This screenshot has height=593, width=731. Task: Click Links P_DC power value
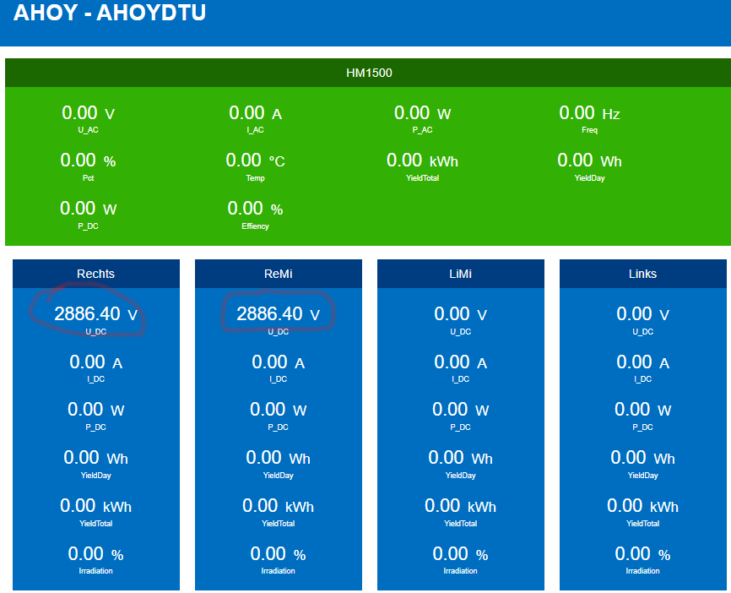click(x=643, y=410)
